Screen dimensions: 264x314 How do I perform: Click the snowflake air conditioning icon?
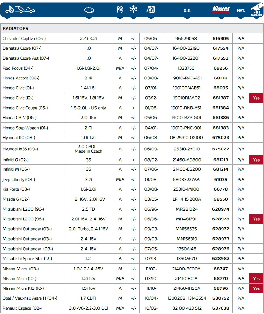pos(133,10)
